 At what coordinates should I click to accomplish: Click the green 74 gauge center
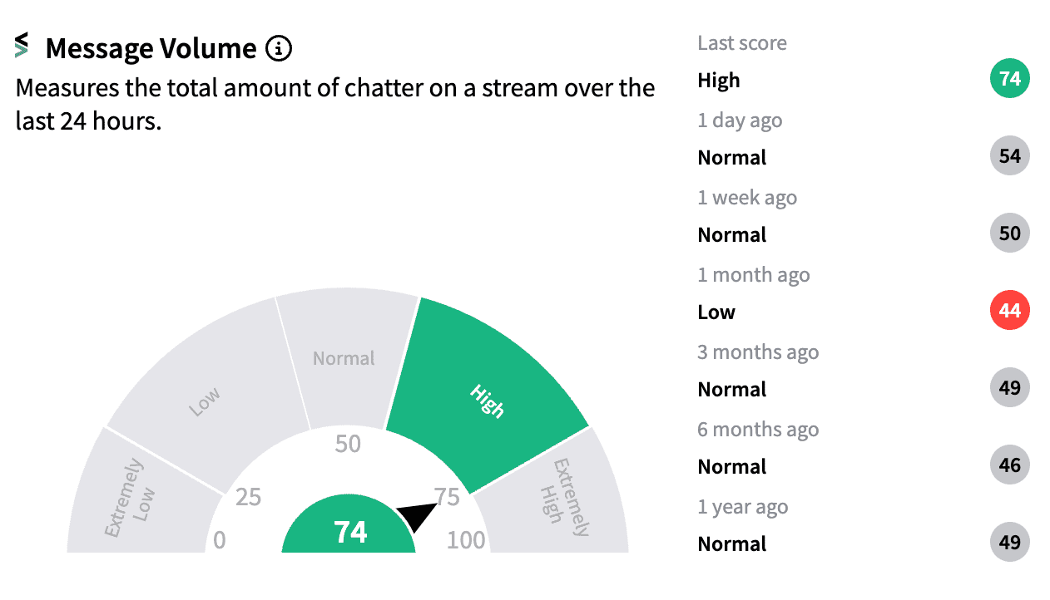(349, 532)
